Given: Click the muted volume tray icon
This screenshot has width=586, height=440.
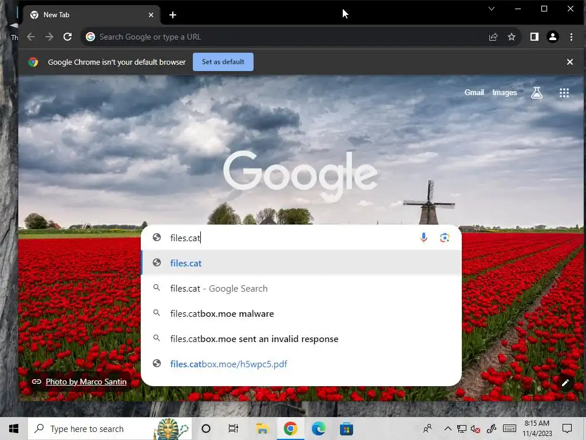Looking at the screenshot, I should point(476,429).
